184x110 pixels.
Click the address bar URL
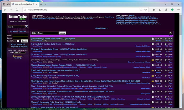pos(38,10)
